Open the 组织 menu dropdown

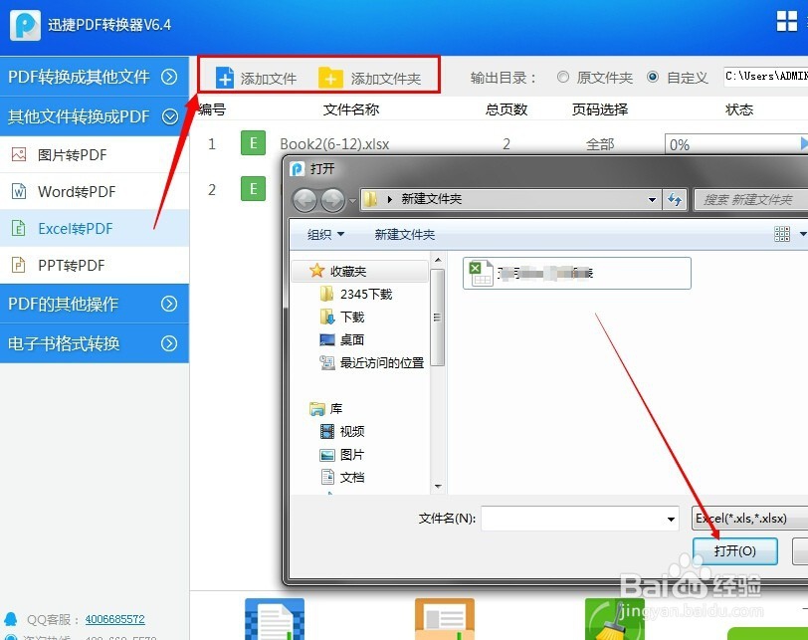click(x=325, y=235)
